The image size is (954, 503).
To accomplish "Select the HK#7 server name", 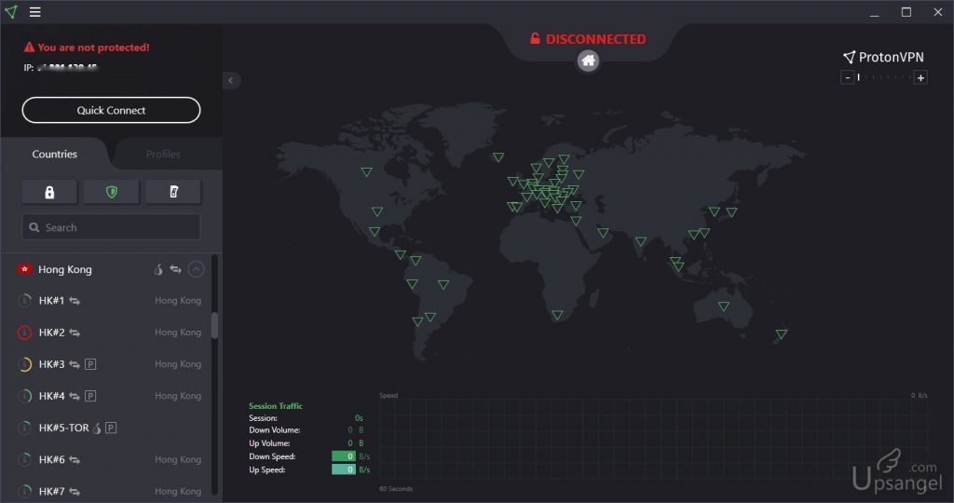I will pyautogui.click(x=51, y=491).
